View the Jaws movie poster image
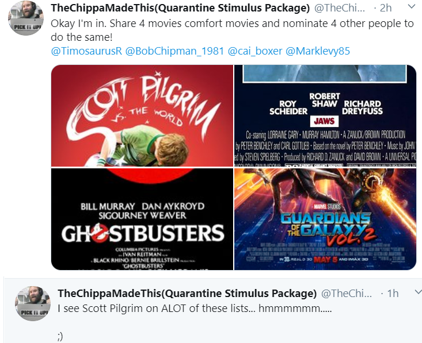This screenshot has width=422, height=343. coord(325,115)
